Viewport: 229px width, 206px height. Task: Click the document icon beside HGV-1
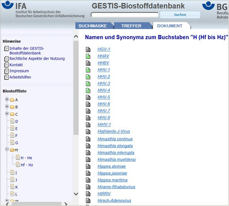pos(88,49)
